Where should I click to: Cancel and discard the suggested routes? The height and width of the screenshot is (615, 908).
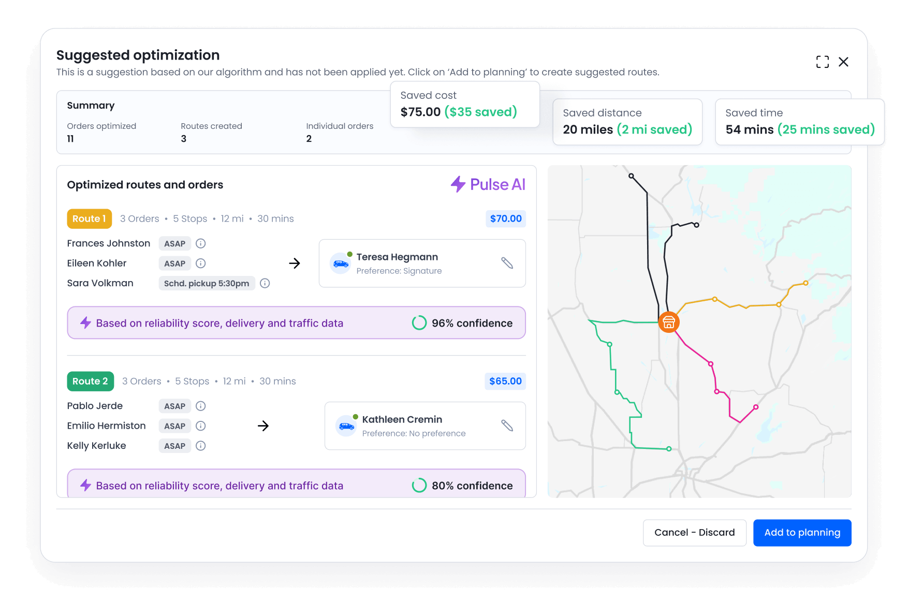point(695,532)
